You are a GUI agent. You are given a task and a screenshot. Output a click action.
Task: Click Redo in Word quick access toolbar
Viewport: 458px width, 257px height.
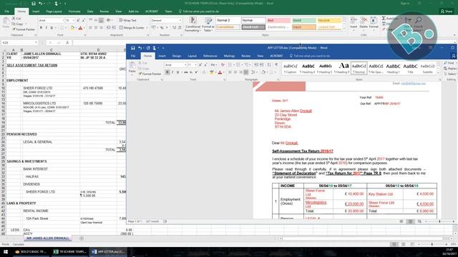(148, 48)
